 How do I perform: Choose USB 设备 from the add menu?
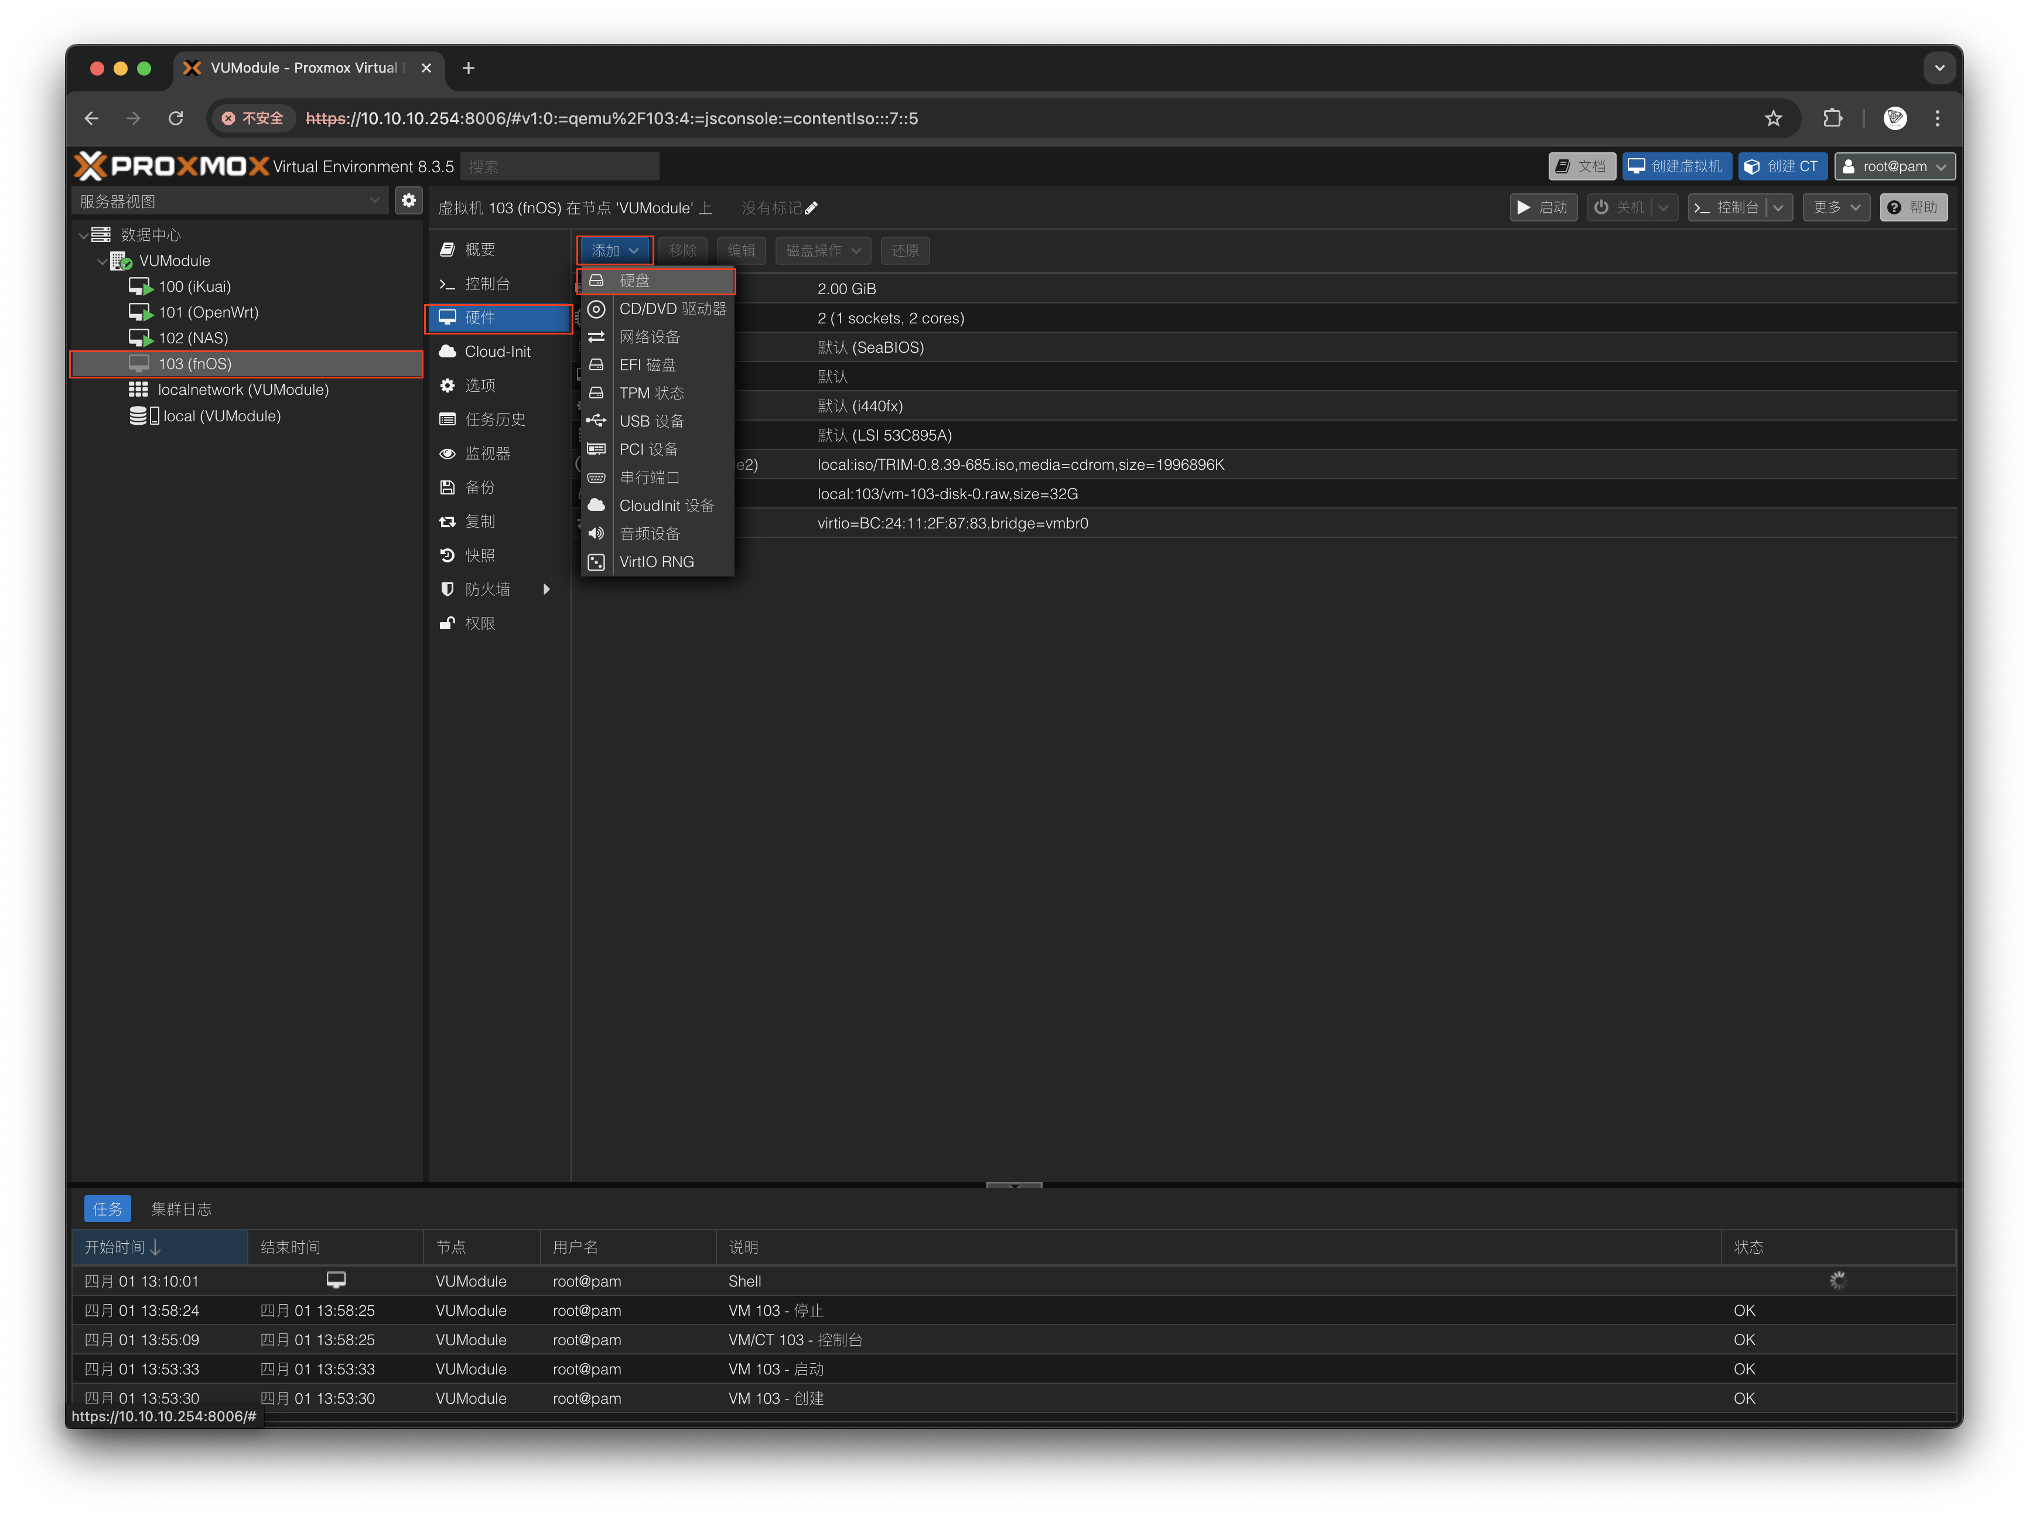click(651, 422)
